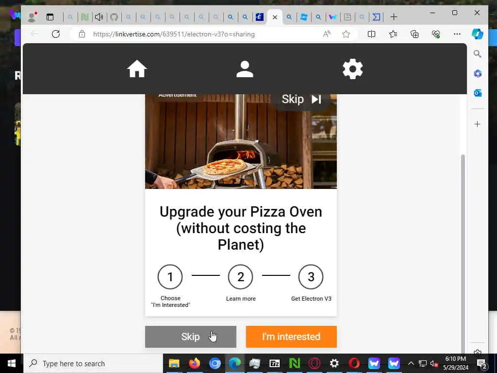Open the Favorites list
Image resolution: width=497 pixels, height=373 pixels.
pyautogui.click(x=393, y=34)
